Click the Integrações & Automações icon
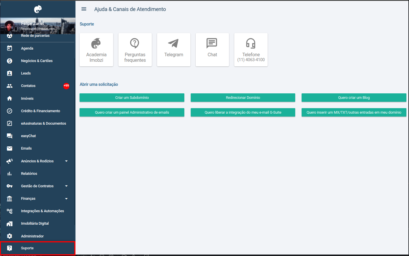 point(10,211)
